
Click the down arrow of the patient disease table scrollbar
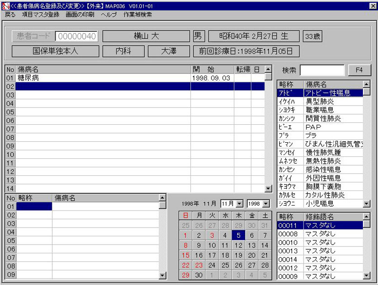click(268, 189)
